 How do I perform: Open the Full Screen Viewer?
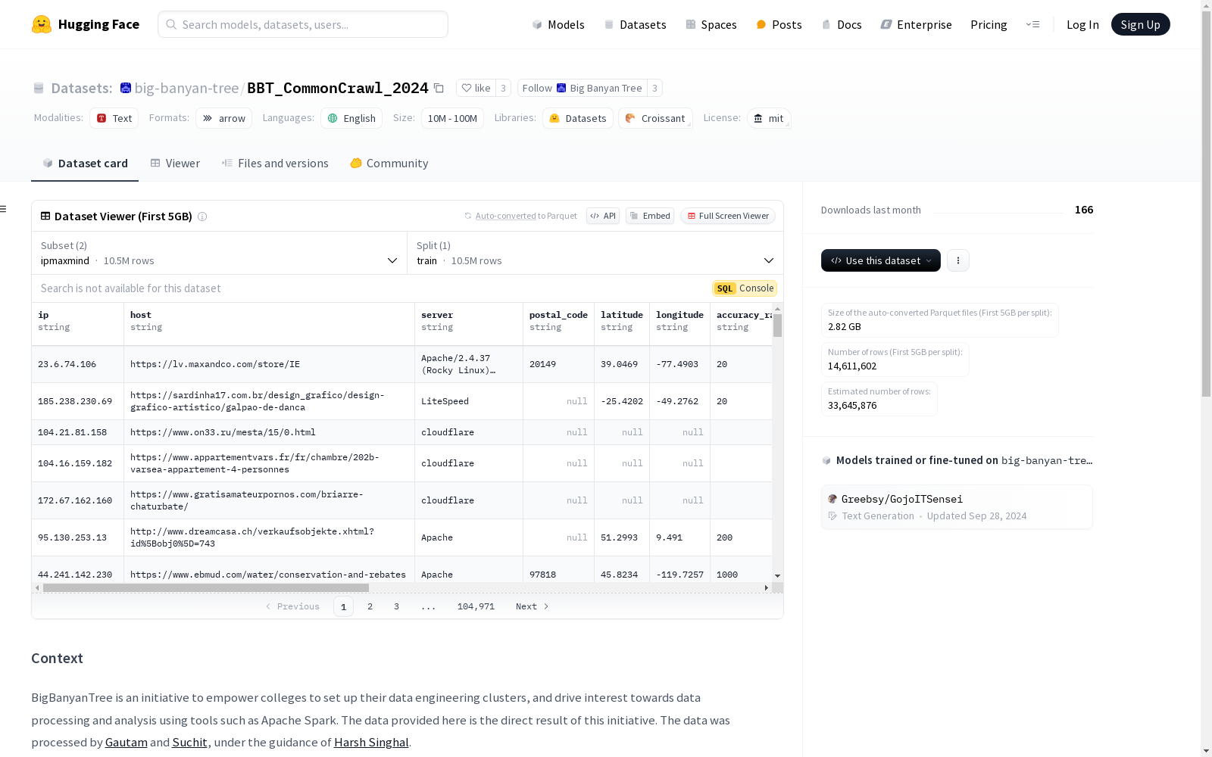coord(728,216)
